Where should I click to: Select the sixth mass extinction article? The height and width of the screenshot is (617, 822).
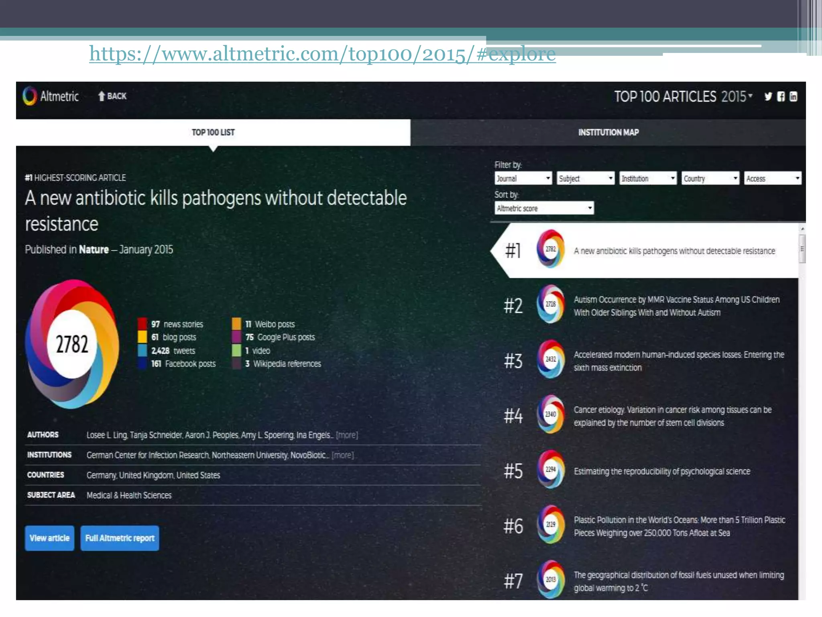679,361
